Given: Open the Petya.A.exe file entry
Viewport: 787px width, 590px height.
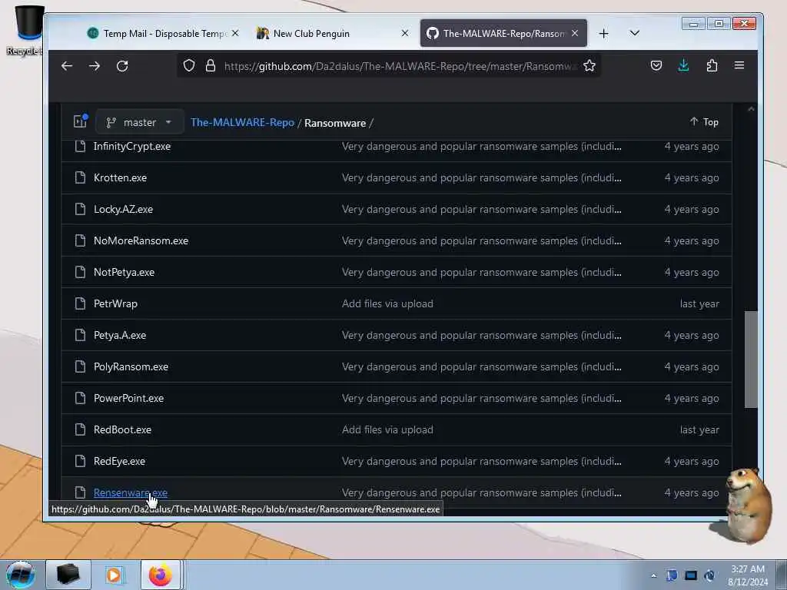Looking at the screenshot, I should tap(120, 335).
